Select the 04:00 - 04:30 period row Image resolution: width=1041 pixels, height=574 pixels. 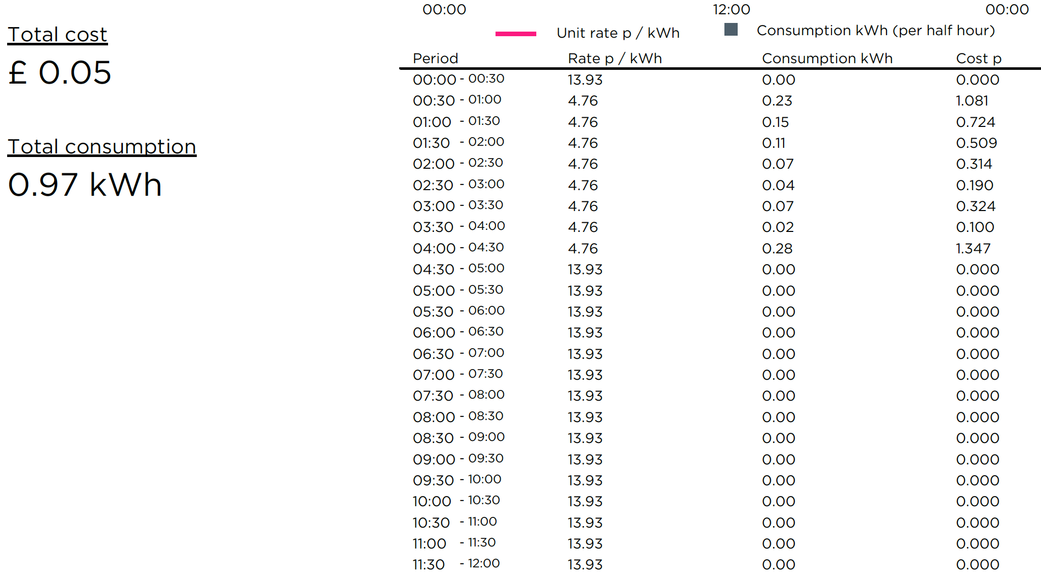[x=720, y=248]
